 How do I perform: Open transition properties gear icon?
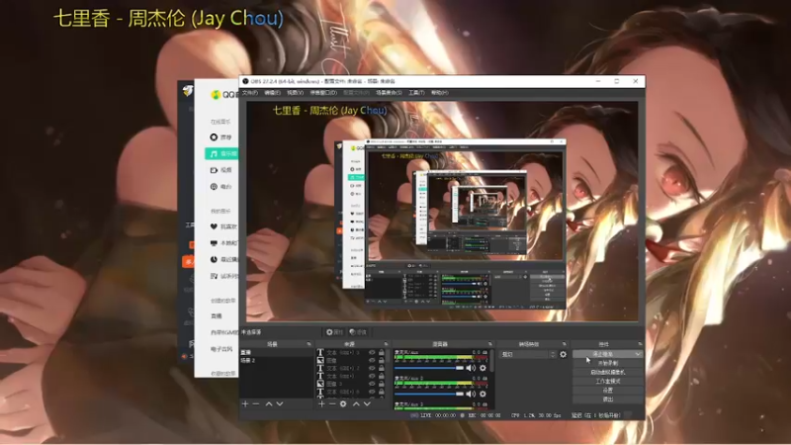[x=563, y=354]
